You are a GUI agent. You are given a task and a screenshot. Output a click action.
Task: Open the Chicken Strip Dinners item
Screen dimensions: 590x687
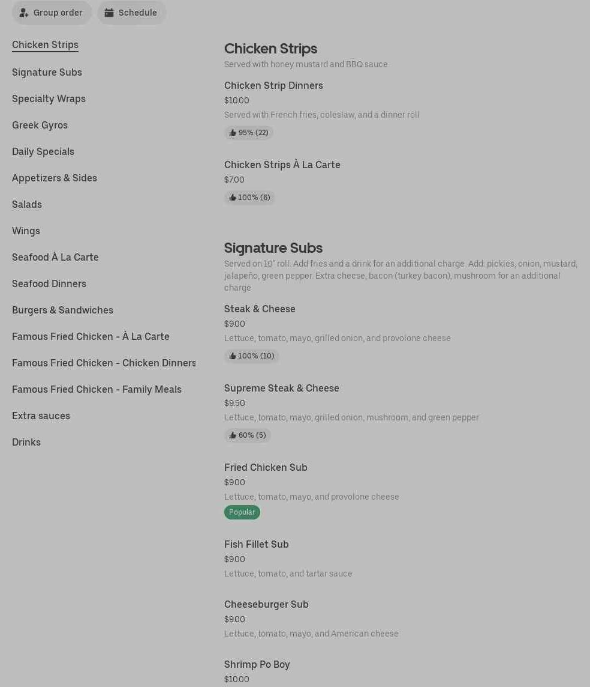273,85
